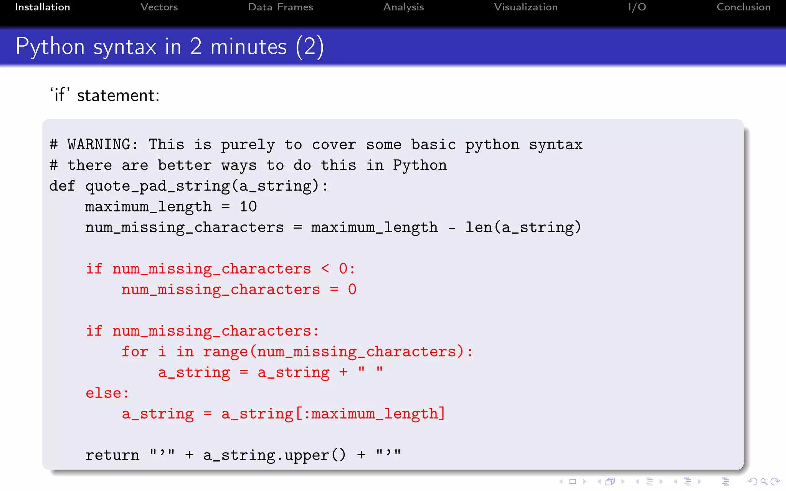Screen dimensions: 786x491
Task: Navigate to the Analysis section
Action: click(403, 7)
